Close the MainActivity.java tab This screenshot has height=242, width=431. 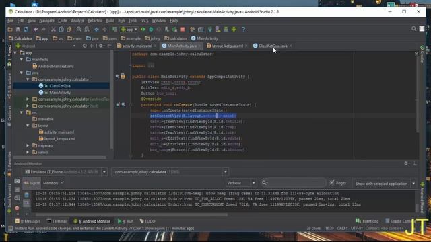point(200,46)
